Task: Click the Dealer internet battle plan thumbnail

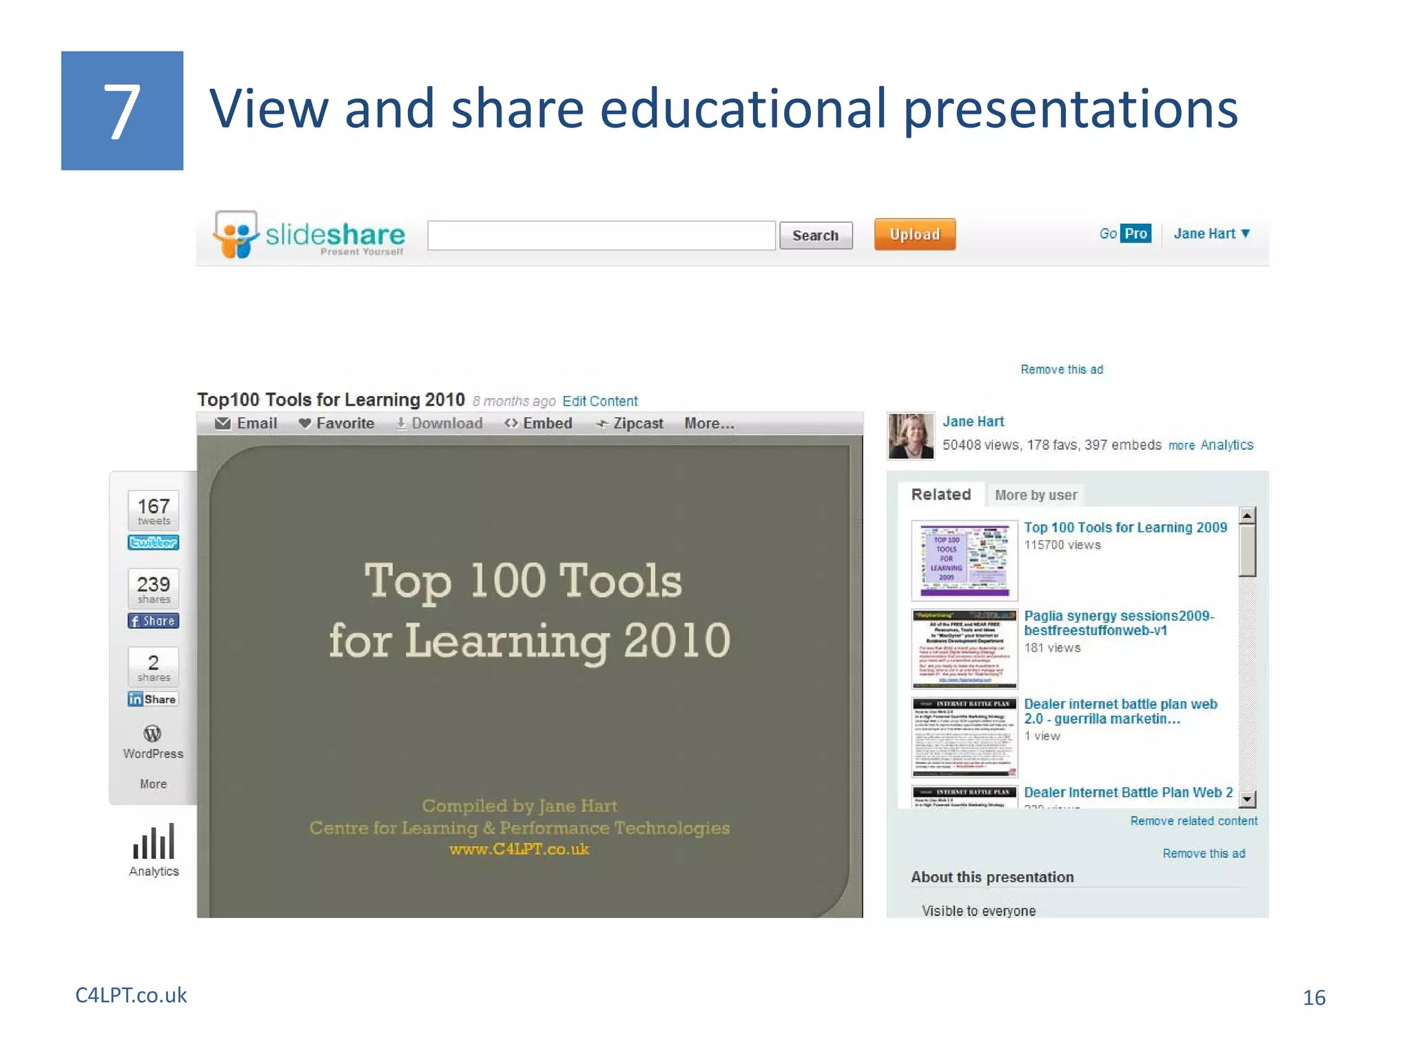Action: coord(965,737)
